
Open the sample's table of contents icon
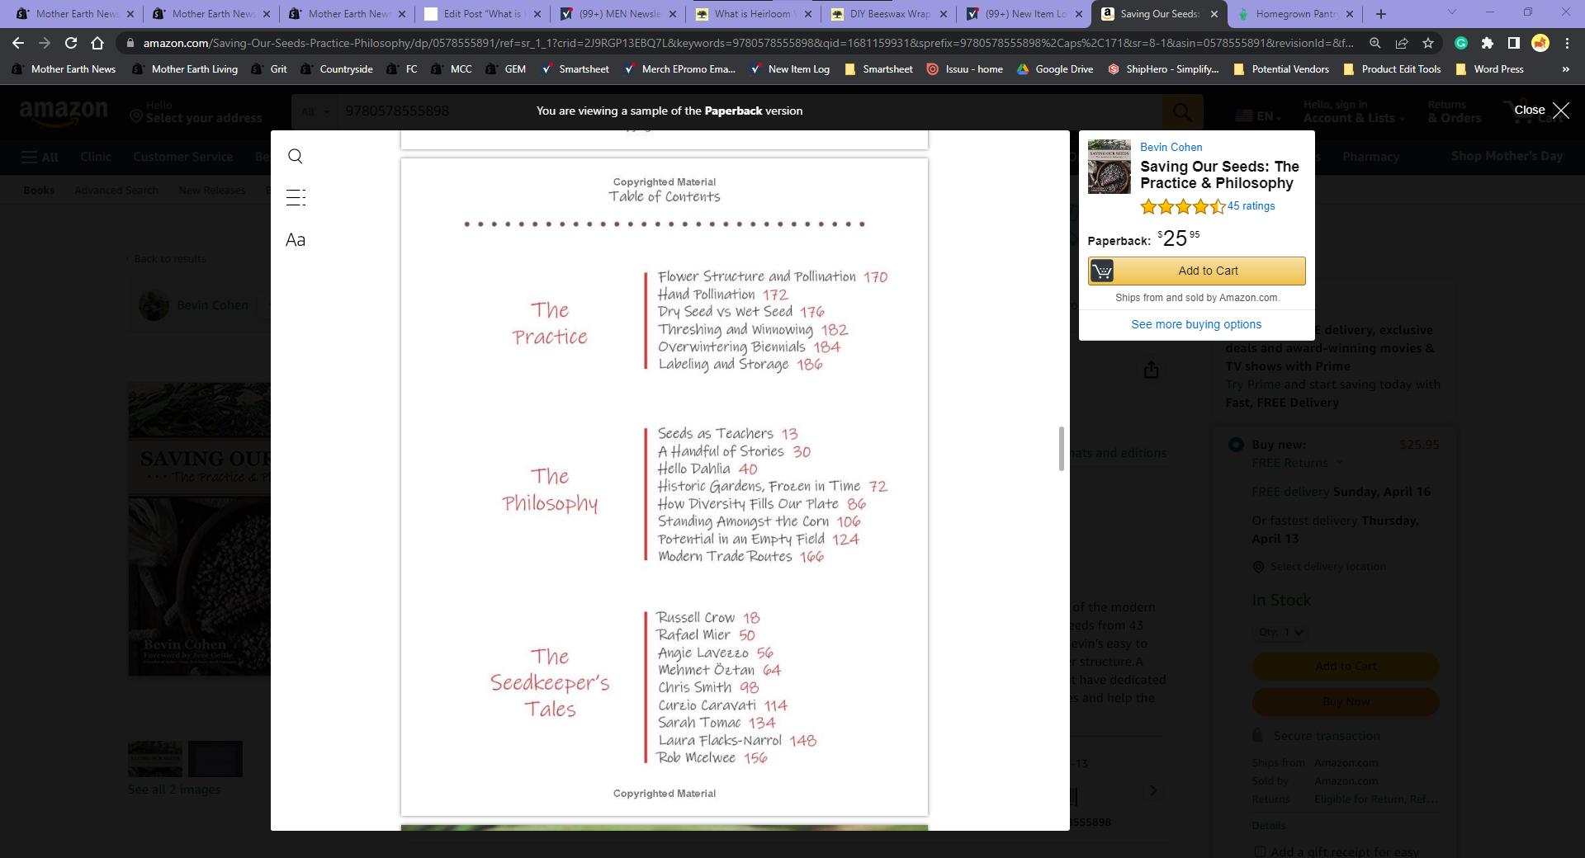point(296,197)
